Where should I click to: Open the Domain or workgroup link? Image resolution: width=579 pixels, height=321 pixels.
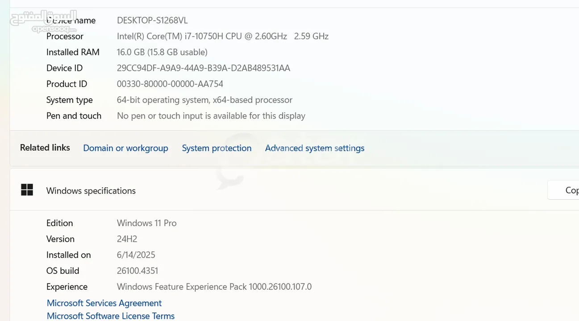tap(125, 148)
